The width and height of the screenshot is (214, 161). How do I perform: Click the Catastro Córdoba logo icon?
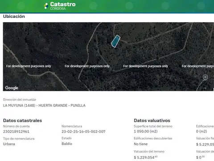(x=46, y=6)
